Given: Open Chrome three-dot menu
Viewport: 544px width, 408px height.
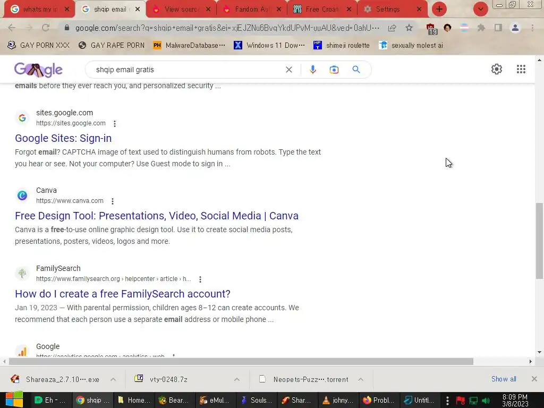Looking at the screenshot, I should pyautogui.click(x=532, y=28).
